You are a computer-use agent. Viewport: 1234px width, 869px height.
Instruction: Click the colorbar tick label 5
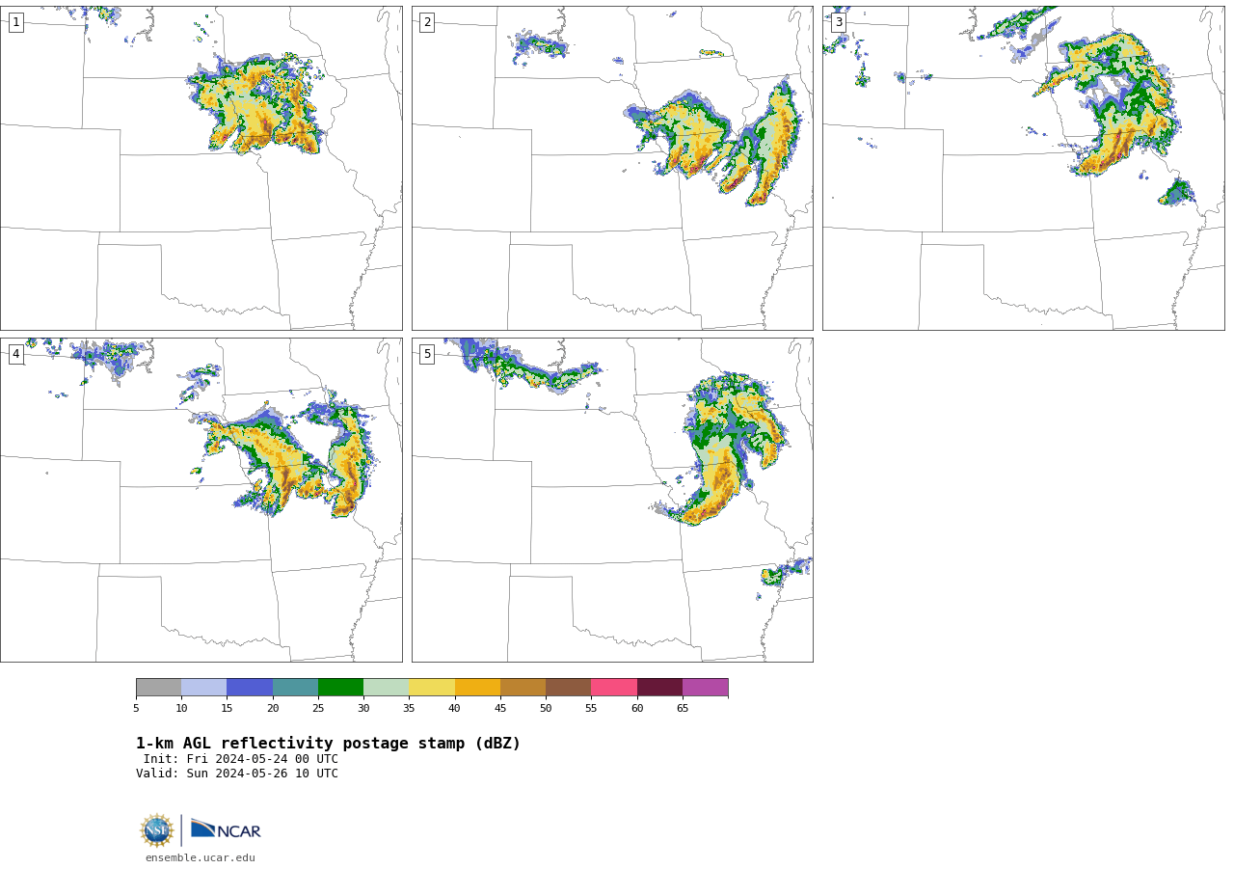136,709
